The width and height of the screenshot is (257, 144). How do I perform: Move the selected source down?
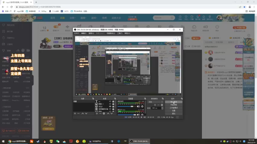[111, 114]
